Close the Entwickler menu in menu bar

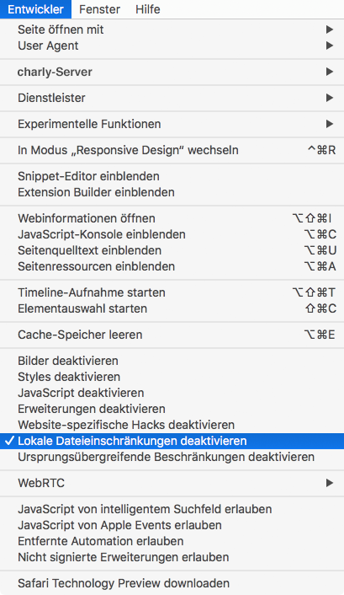click(x=35, y=9)
